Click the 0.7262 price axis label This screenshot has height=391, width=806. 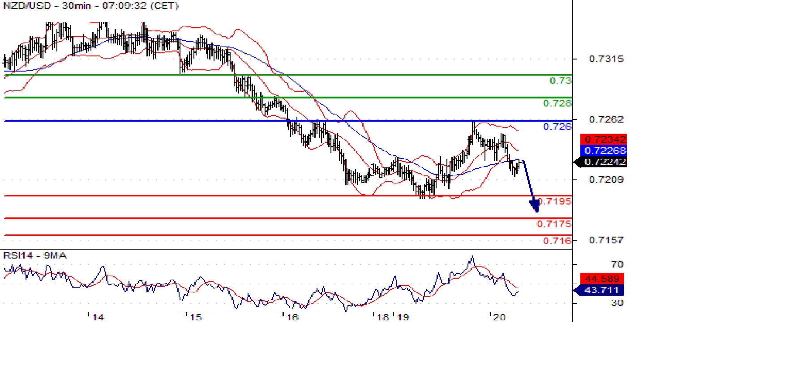pos(606,119)
